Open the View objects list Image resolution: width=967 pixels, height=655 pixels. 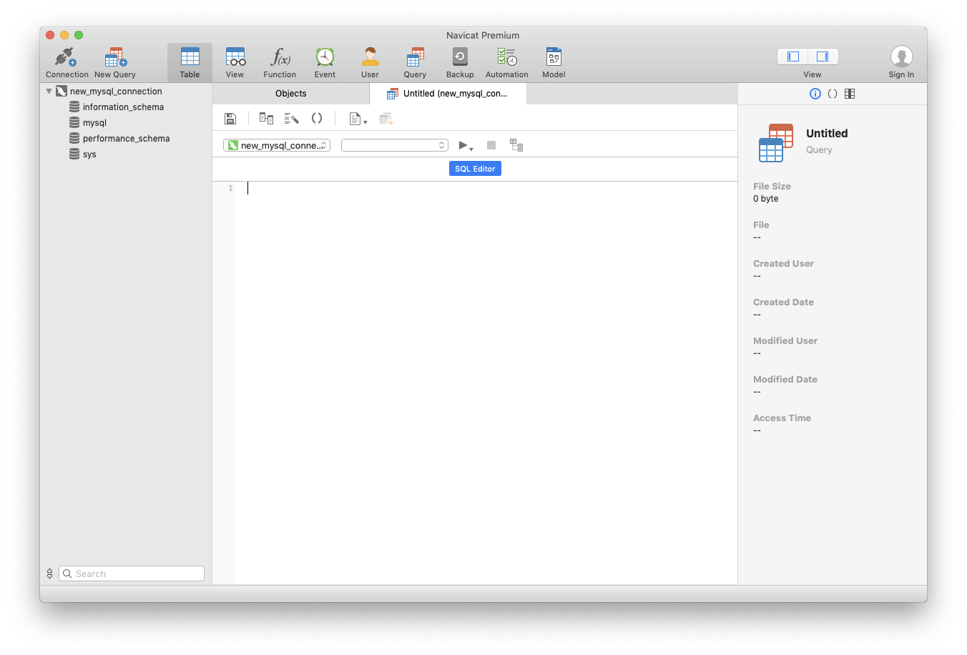point(235,63)
